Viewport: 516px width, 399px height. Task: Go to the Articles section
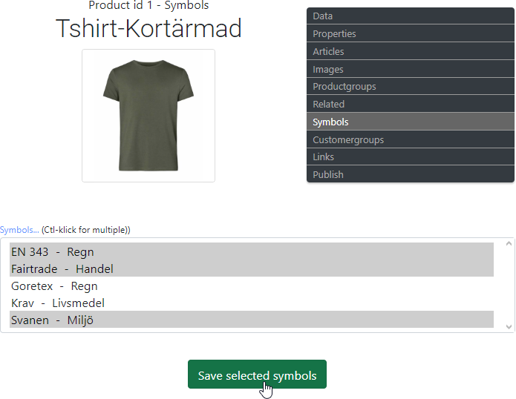pyautogui.click(x=410, y=52)
